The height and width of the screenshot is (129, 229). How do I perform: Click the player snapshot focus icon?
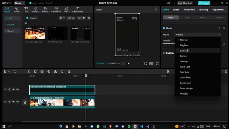coord(145,63)
